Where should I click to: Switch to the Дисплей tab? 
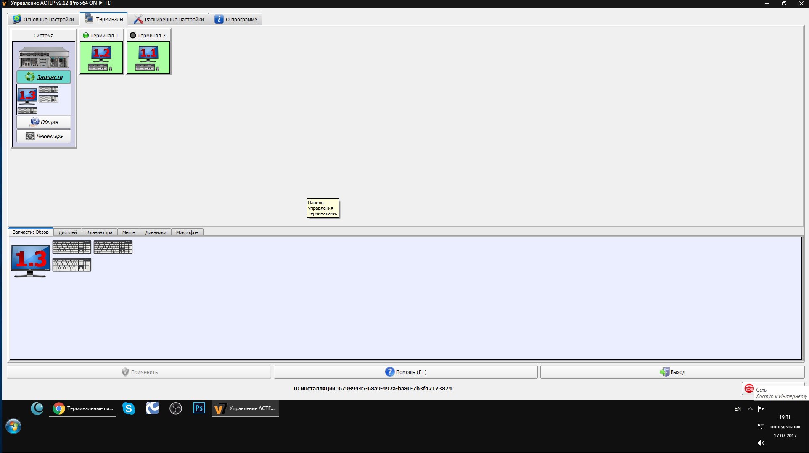(x=68, y=232)
